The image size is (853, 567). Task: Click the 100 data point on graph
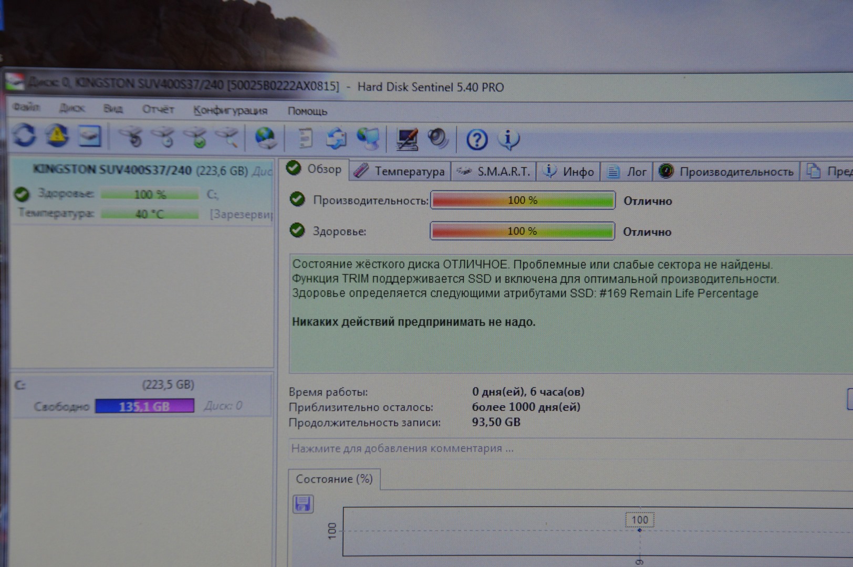tap(639, 530)
